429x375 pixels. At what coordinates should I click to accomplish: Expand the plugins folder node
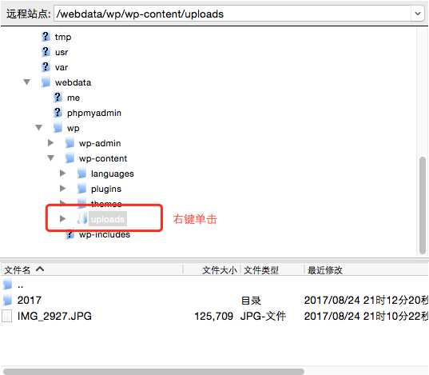pos(62,189)
